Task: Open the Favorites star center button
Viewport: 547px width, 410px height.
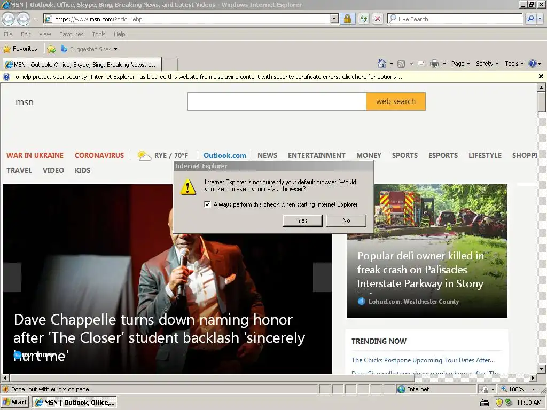Action: click(20, 49)
